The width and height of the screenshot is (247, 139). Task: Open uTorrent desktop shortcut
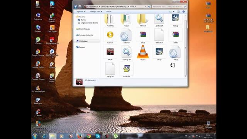coord(38,41)
